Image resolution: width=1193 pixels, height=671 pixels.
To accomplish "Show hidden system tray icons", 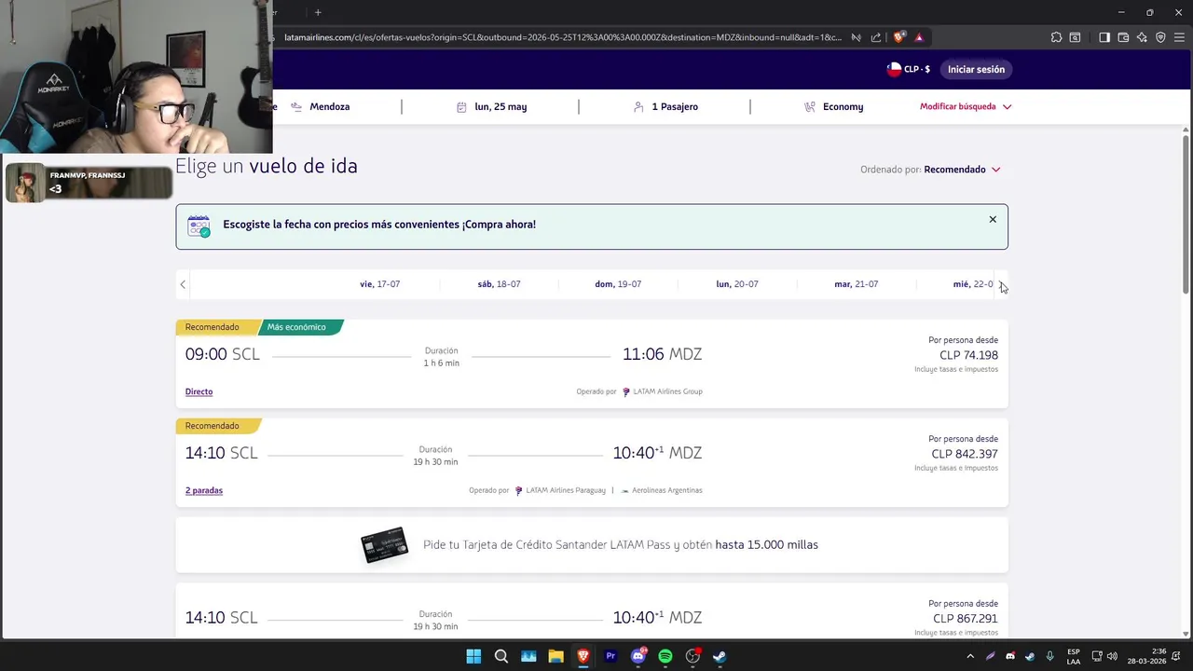I will 970,656.
